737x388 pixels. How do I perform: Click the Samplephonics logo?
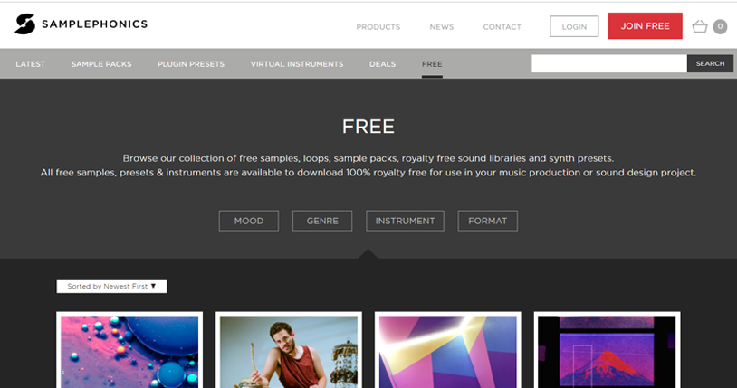[81, 24]
